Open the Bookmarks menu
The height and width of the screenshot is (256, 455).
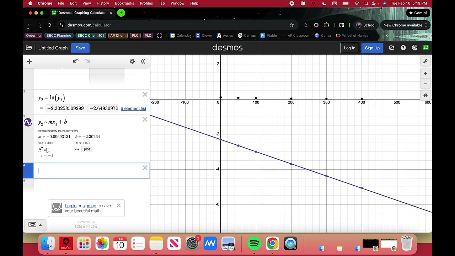[x=124, y=3]
